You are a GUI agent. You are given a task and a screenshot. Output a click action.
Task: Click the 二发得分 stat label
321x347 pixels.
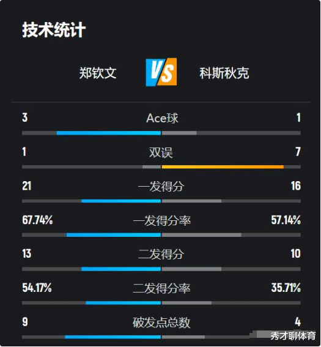[x=161, y=254]
